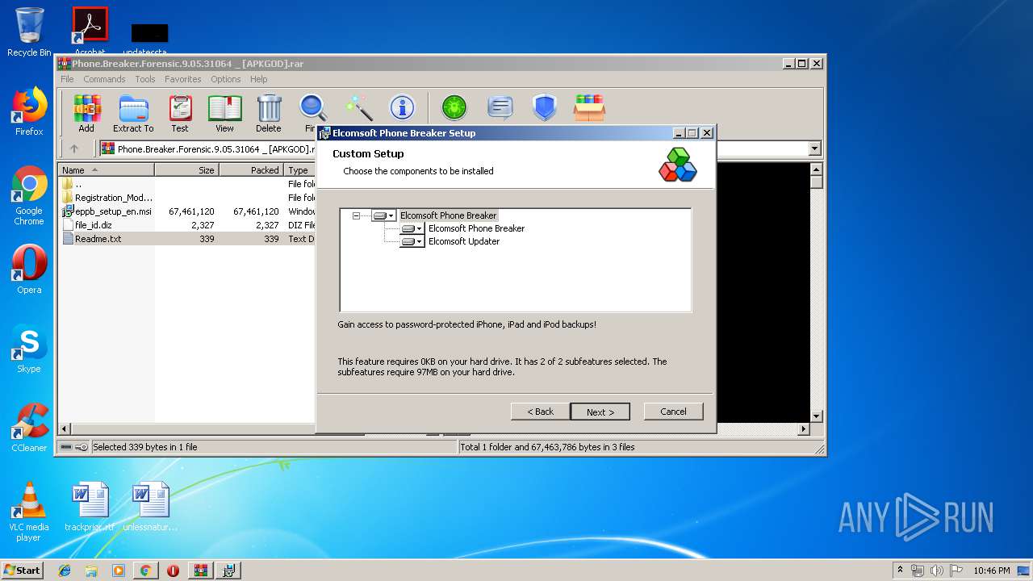Open the VLC media player desktop shortcut
Image resolution: width=1033 pixels, height=581 pixels.
coord(29,512)
